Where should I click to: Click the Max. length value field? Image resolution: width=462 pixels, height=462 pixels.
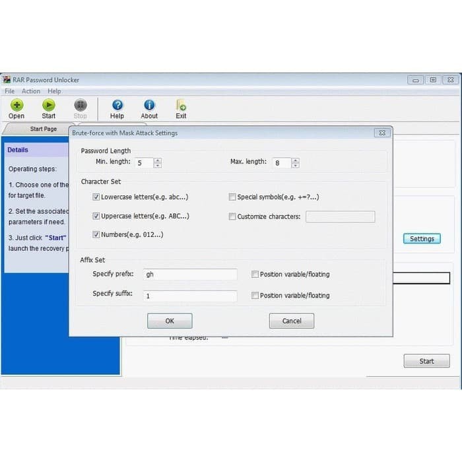282,163
